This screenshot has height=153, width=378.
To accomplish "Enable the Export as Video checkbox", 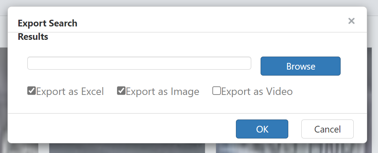I will (x=216, y=91).
